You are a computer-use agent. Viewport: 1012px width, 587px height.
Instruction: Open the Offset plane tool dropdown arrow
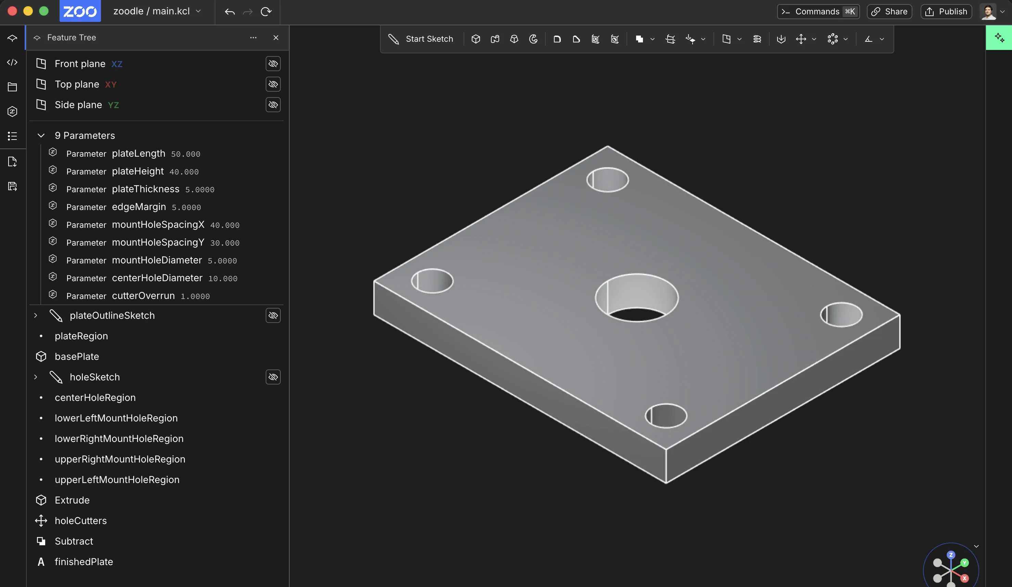tap(739, 39)
